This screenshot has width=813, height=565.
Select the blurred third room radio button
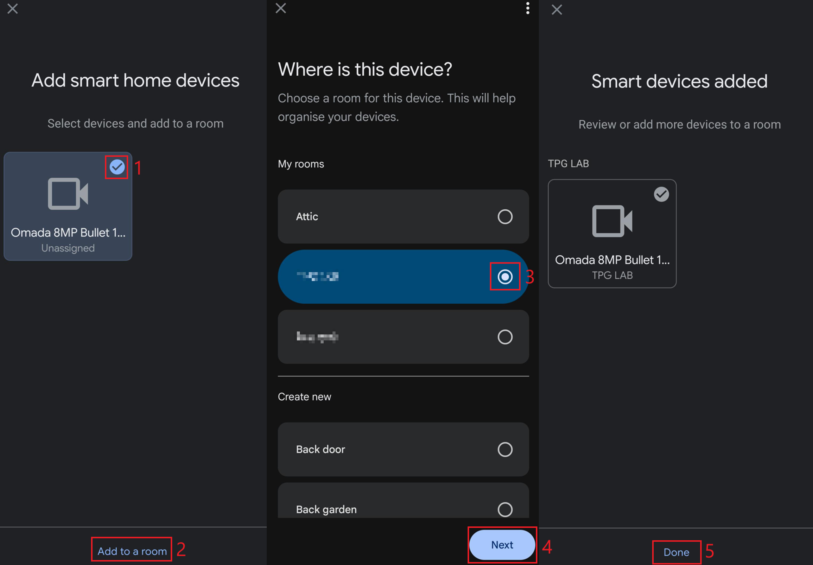click(x=505, y=337)
